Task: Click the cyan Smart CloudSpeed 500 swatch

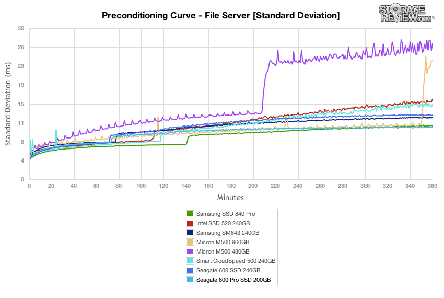Action: pos(190,261)
